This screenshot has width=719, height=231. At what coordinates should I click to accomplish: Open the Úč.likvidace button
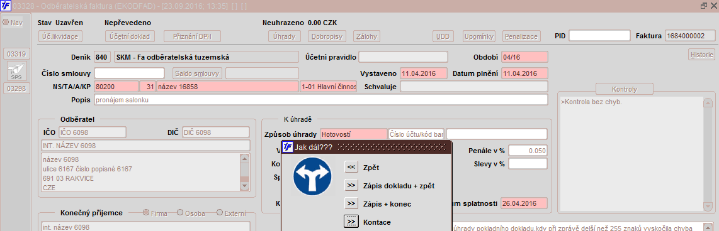pos(60,36)
